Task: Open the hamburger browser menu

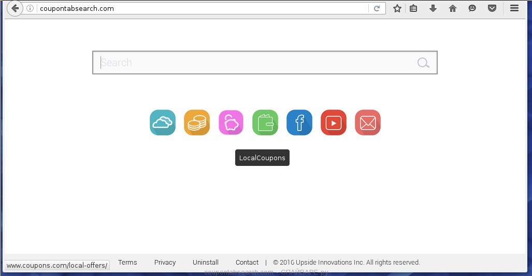Action: [x=514, y=8]
